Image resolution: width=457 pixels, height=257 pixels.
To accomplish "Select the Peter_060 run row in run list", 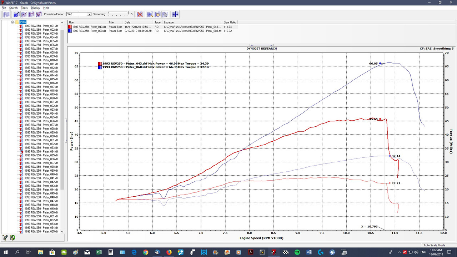I will pos(152,31).
